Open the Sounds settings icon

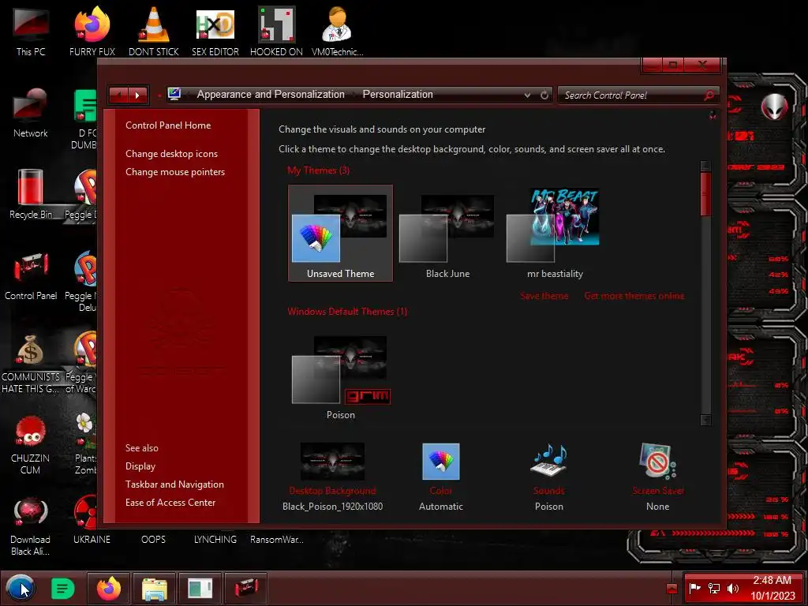[549, 461]
